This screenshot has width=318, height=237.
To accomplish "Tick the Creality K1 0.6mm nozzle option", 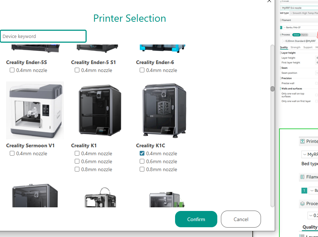I will (77, 161).
